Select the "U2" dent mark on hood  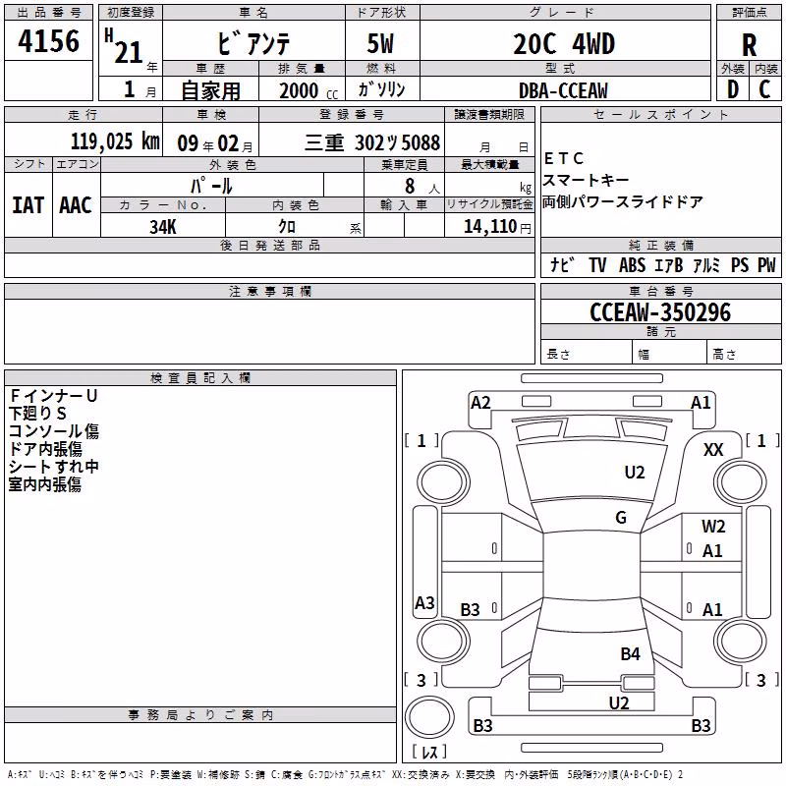click(x=635, y=473)
